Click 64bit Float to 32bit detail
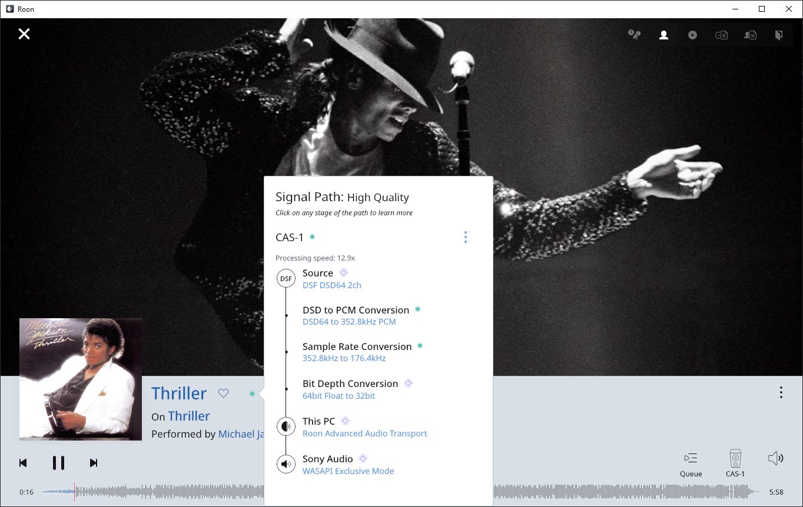Image resolution: width=803 pixels, height=507 pixels. coord(339,396)
